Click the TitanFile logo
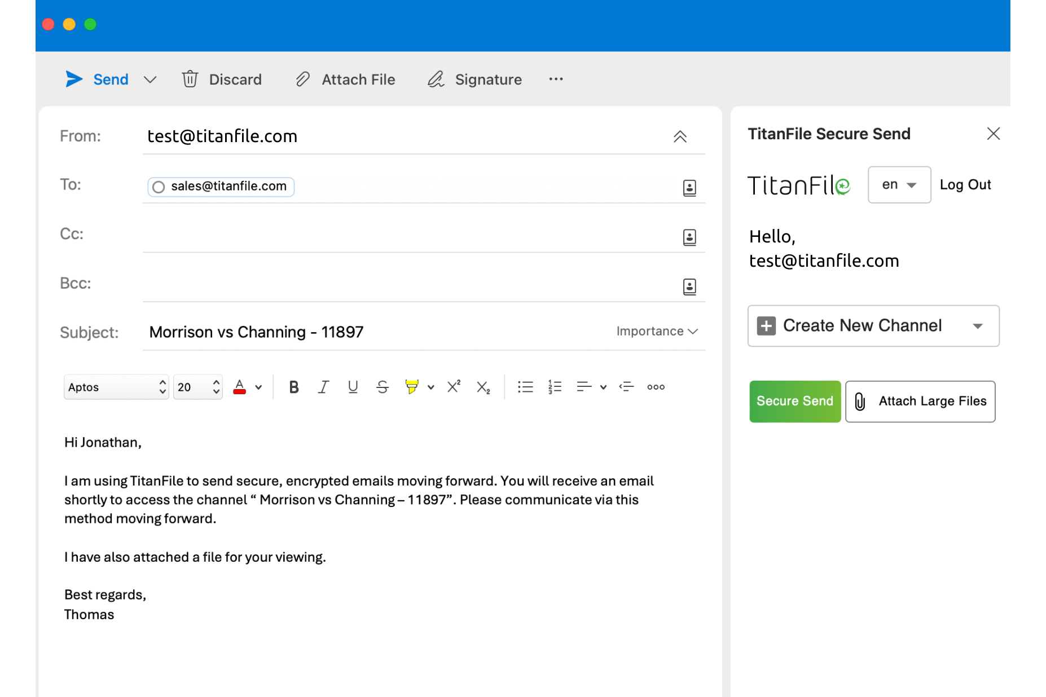Viewport: 1046px width, 697px height. point(799,186)
